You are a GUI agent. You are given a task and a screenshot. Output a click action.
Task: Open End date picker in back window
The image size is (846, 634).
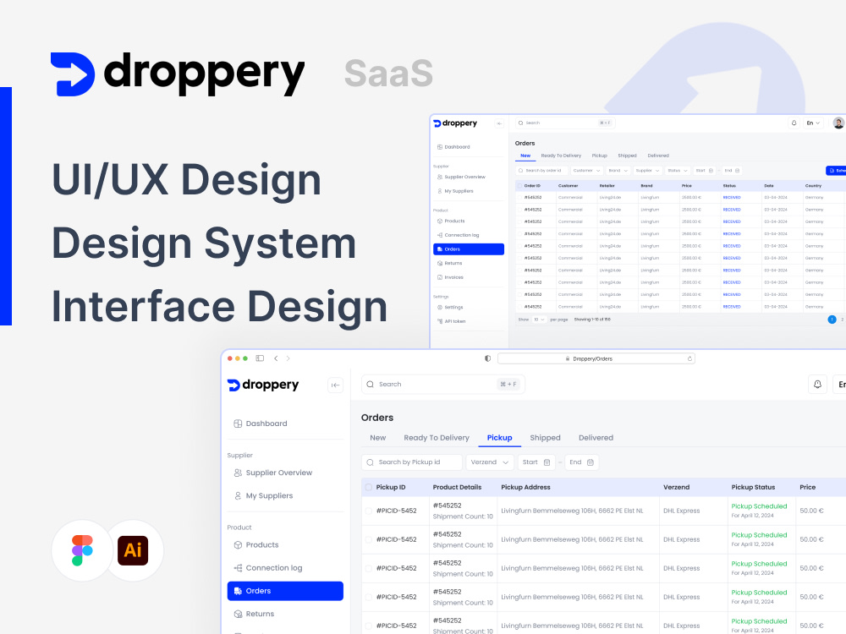click(732, 171)
